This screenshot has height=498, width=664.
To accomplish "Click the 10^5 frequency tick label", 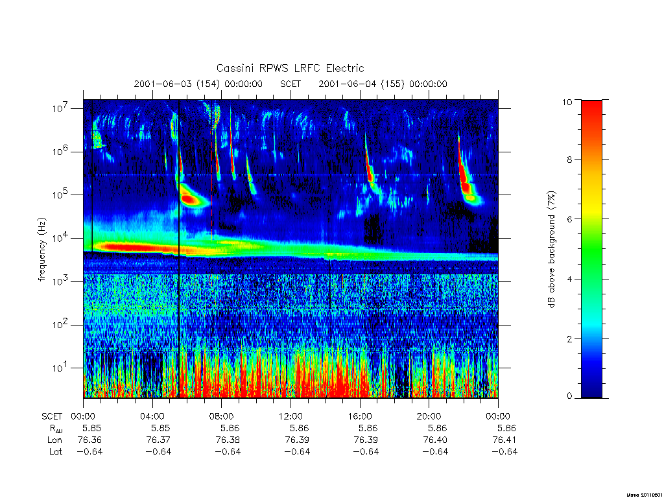I will [61, 195].
